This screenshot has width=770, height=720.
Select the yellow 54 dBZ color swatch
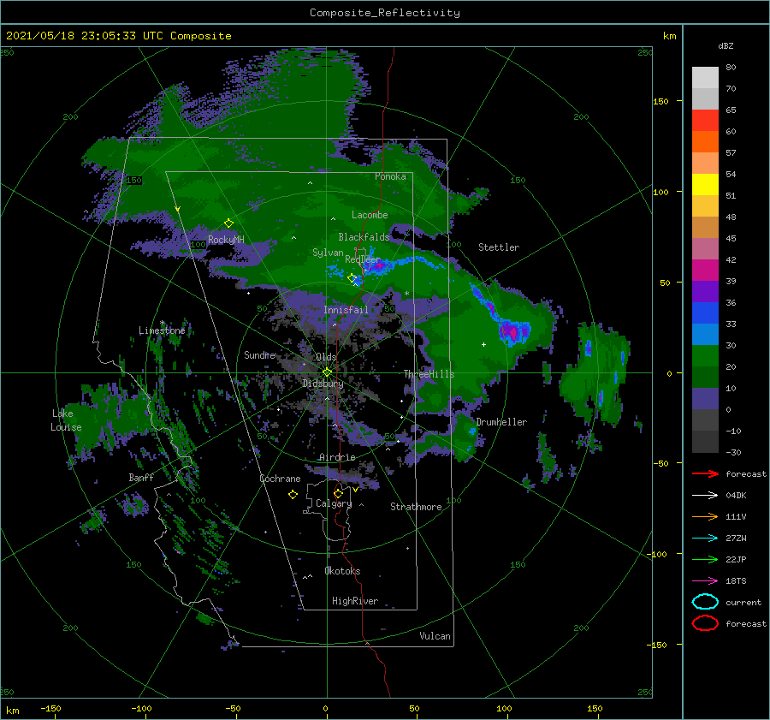705,184
